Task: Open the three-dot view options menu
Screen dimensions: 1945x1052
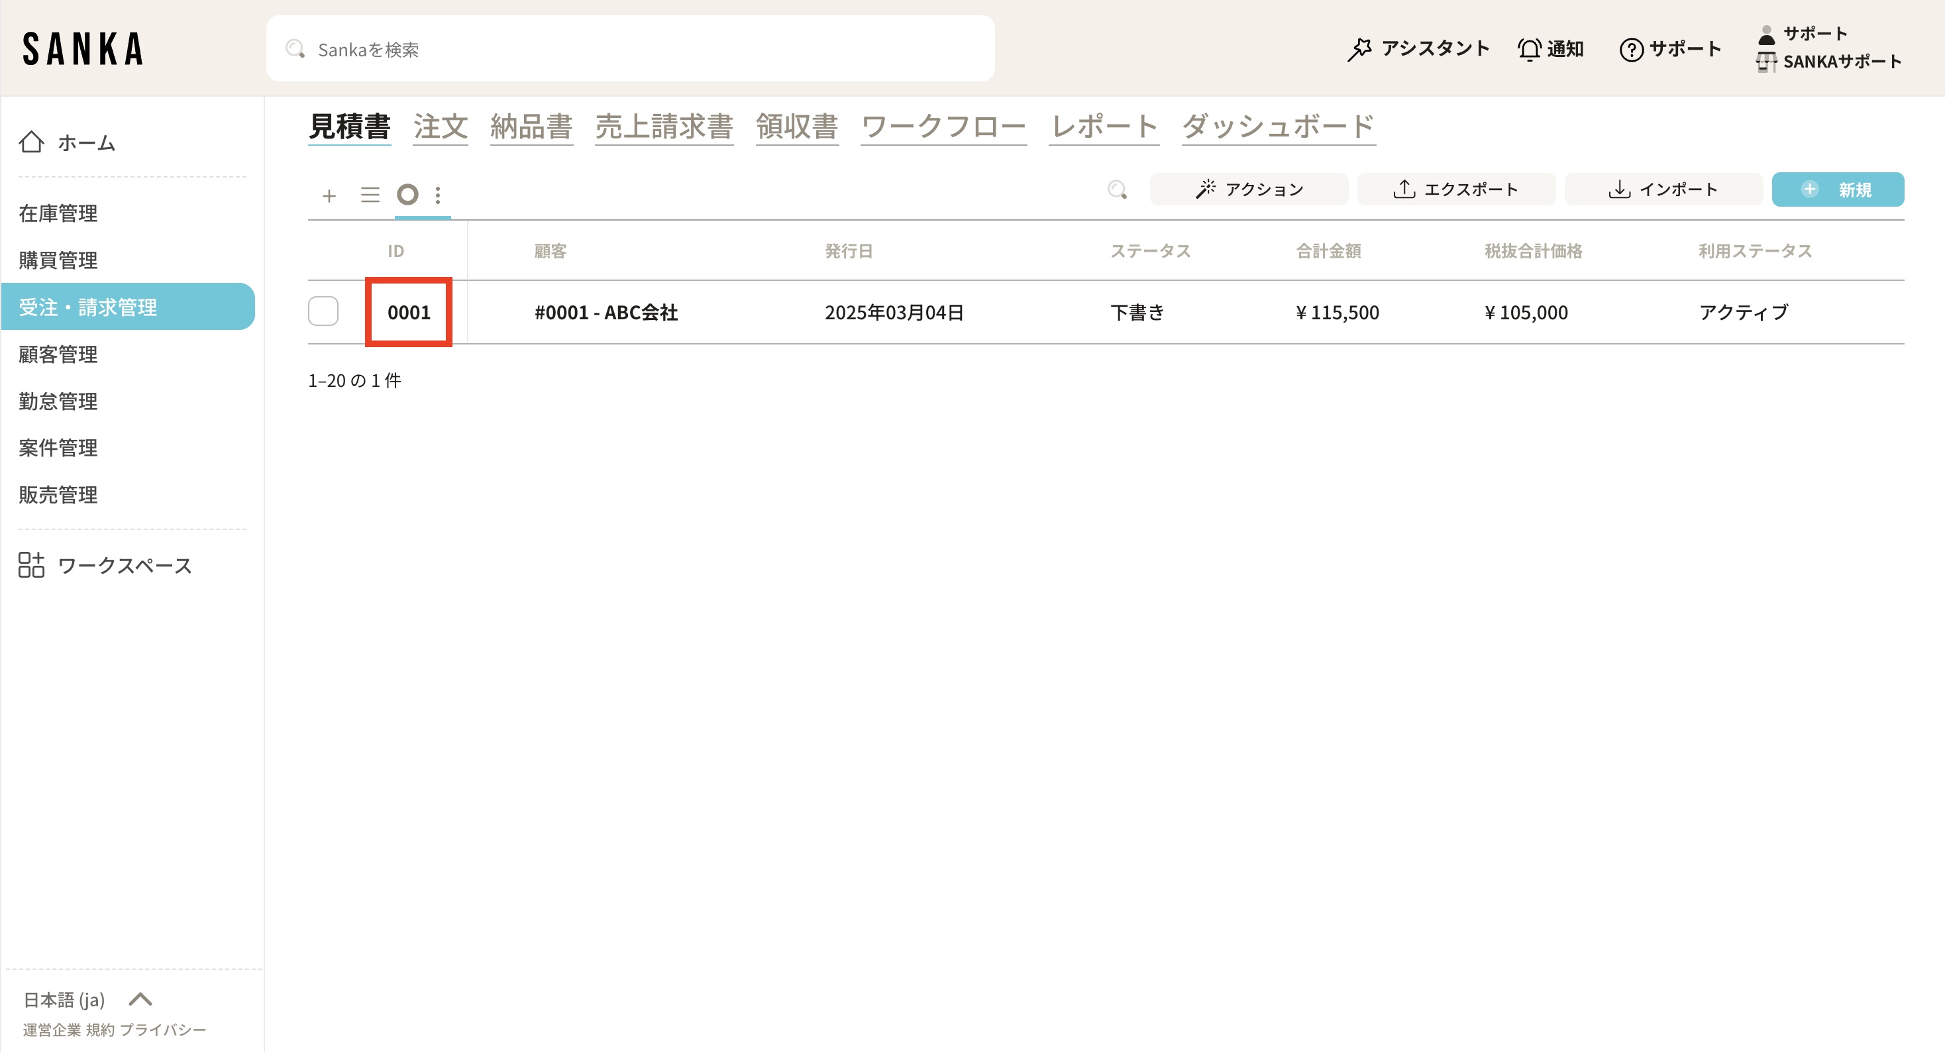Action: (x=438, y=195)
